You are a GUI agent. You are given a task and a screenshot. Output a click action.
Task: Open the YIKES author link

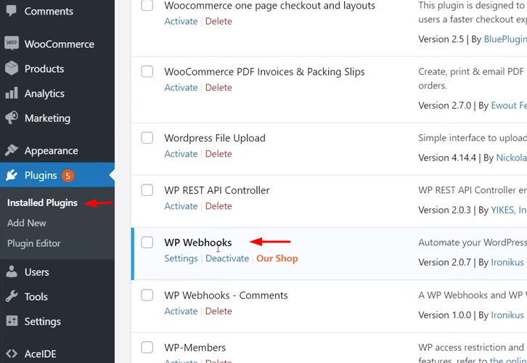pyautogui.click(x=509, y=210)
